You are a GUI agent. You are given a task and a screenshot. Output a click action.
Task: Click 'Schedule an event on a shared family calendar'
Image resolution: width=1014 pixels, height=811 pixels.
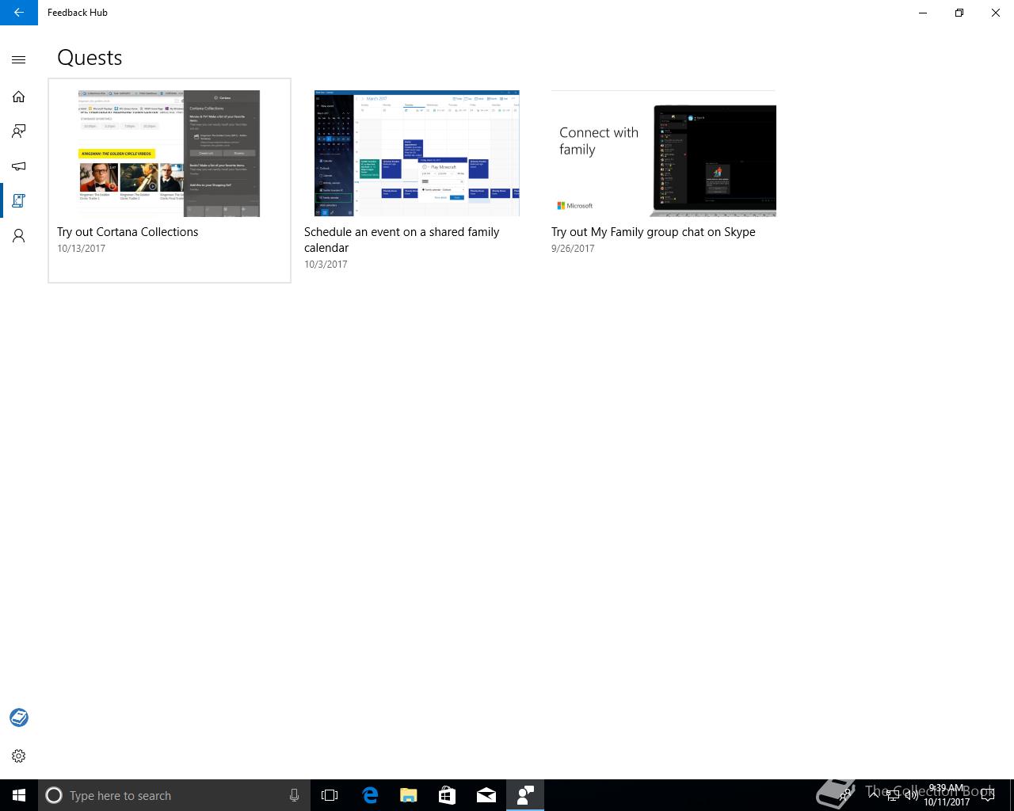click(x=402, y=240)
